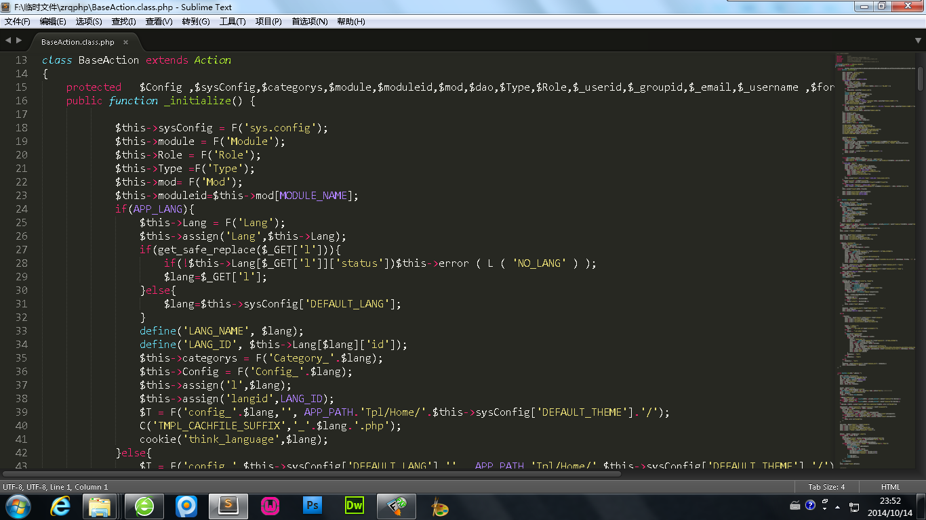Screen dimensions: 926x520
Task: Launch Dreamweaver from the taskbar
Action: [355, 505]
